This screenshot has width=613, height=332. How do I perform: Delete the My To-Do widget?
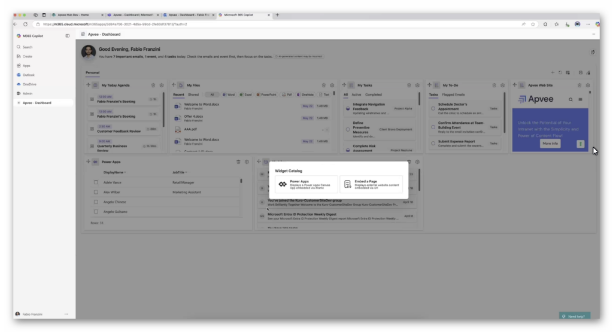494,85
